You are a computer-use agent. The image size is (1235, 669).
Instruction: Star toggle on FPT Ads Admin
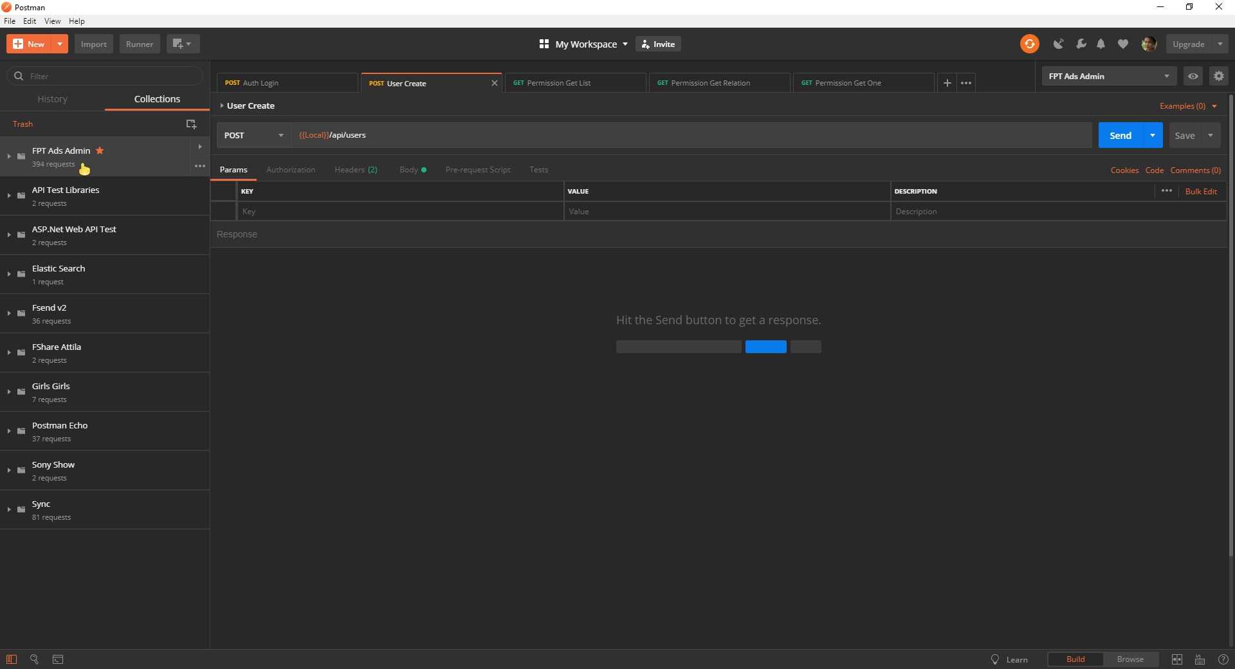(100, 151)
